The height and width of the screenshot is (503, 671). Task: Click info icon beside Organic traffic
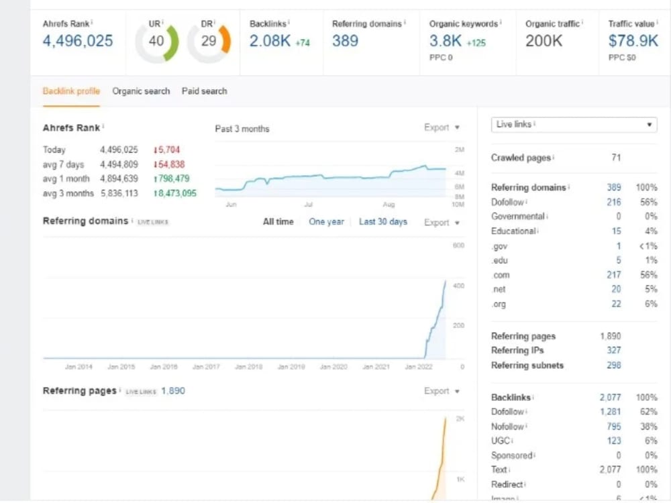[x=582, y=22]
